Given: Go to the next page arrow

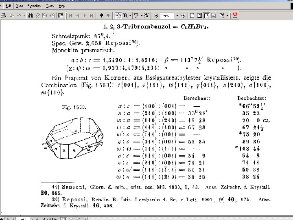Looking at the screenshot, I should [85, 15].
